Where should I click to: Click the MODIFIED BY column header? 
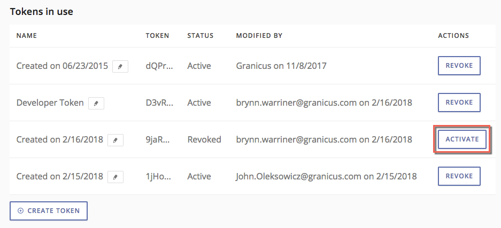(x=259, y=36)
